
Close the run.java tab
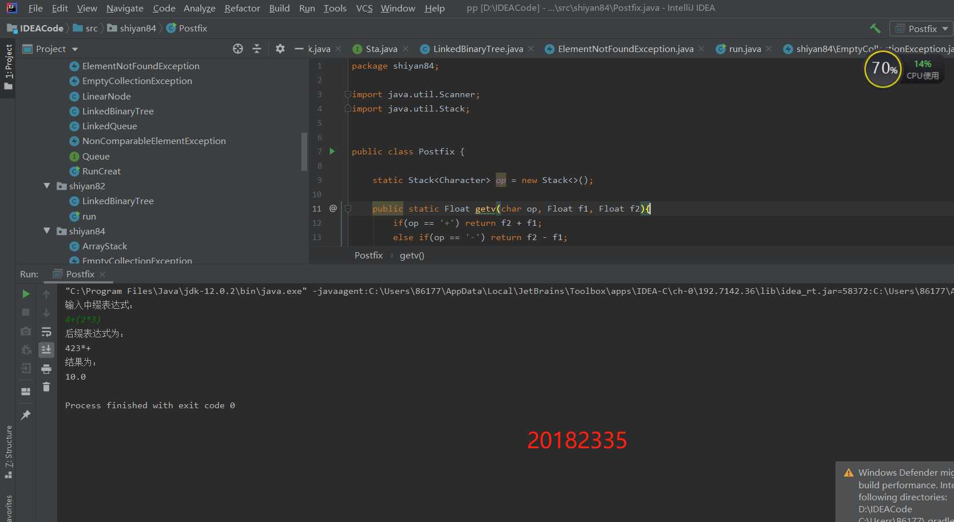pos(769,49)
